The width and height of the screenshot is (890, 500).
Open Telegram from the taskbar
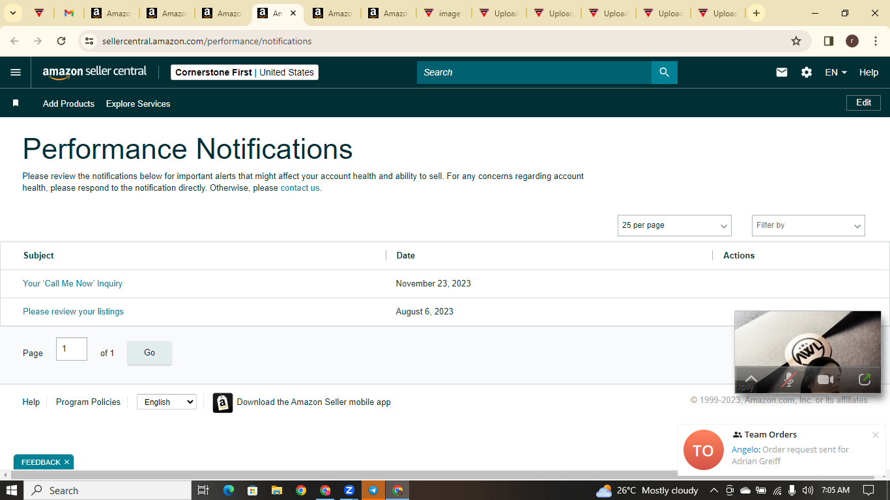pyautogui.click(x=373, y=490)
